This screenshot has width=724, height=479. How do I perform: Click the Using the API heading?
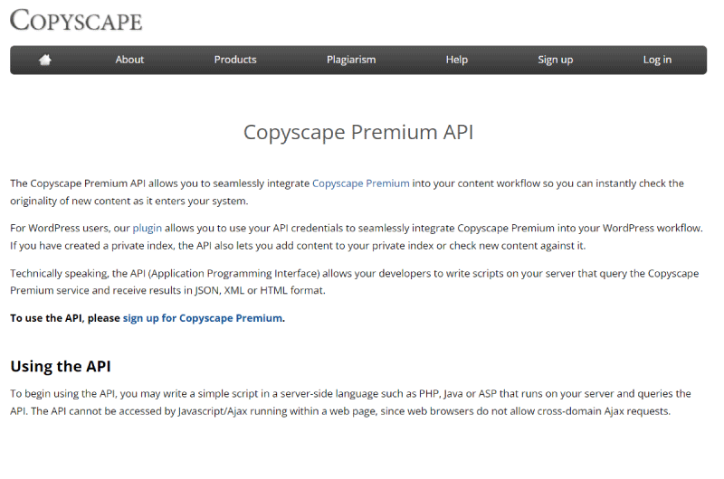pos(61,366)
